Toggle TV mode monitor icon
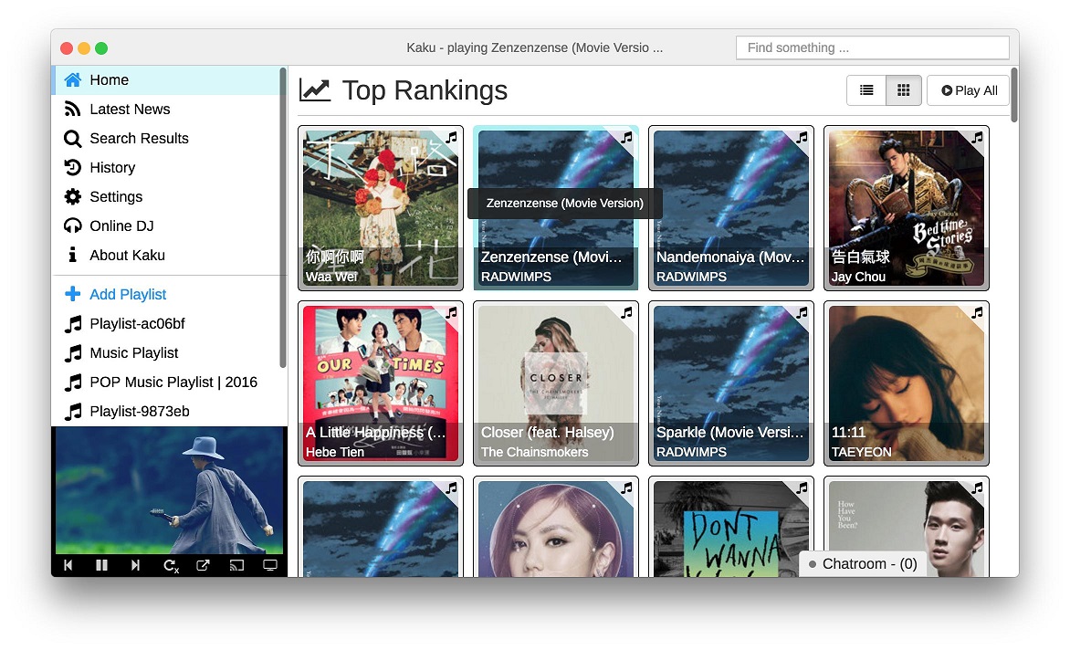The image size is (1070, 650). [x=269, y=566]
